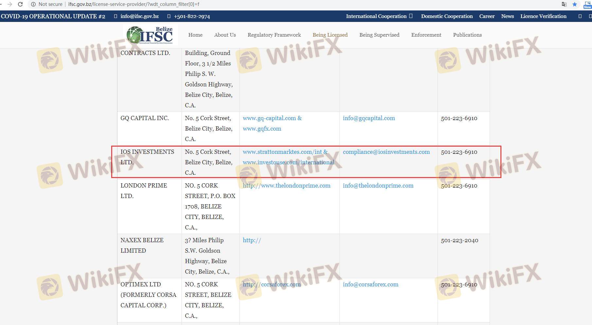Image resolution: width=592 pixels, height=325 pixels.
Task: Click the Not secure site info icon
Action: coord(33,4)
